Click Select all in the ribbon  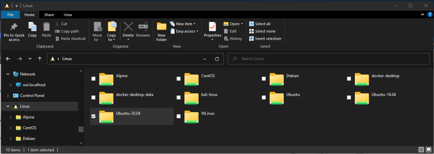tap(260, 24)
